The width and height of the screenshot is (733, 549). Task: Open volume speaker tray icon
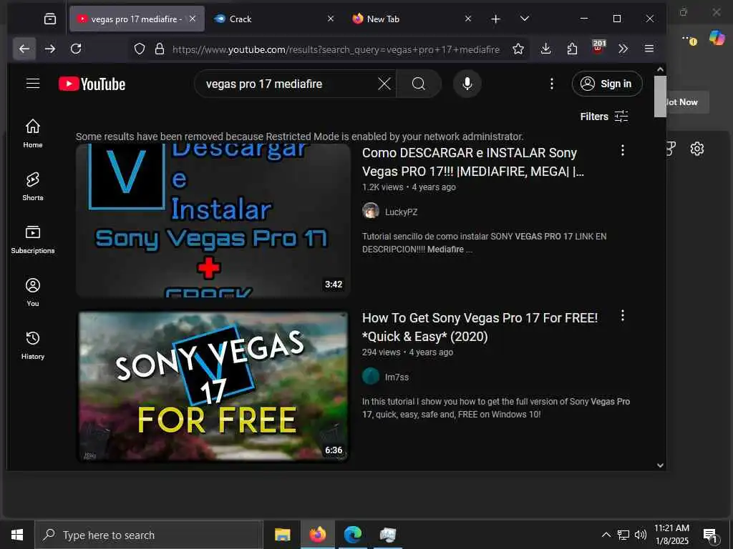[641, 535]
